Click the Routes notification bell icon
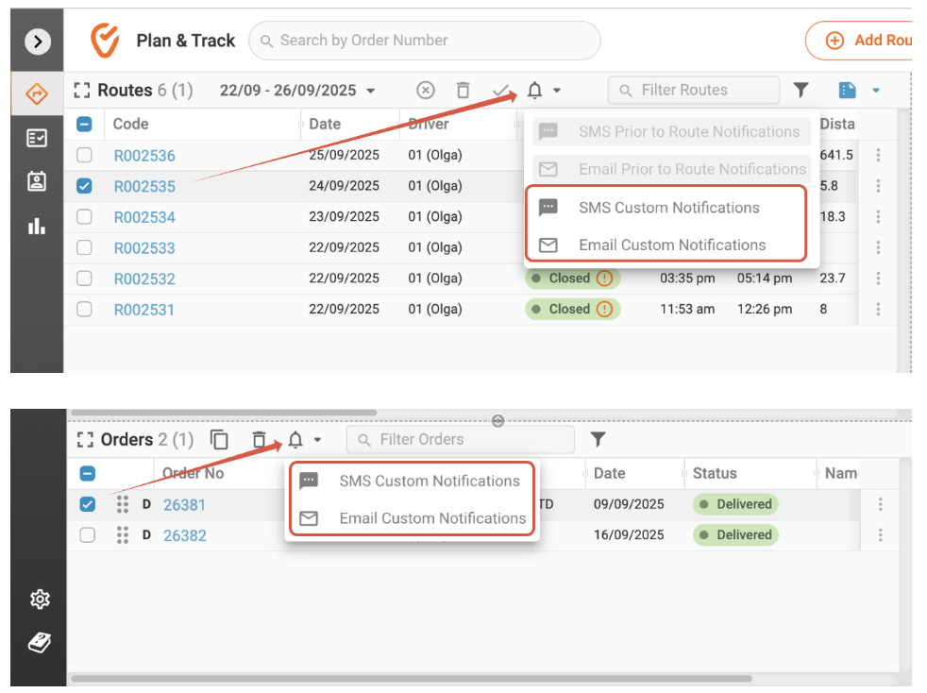 [534, 91]
